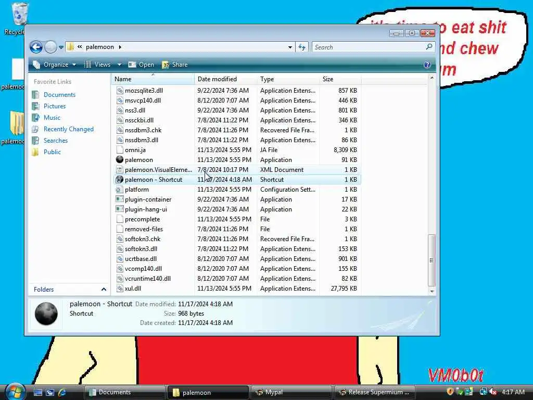The height and width of the screenshot is (400, 533).
Task: Select nssdbm3.chk file name
Action: point(143,130)
